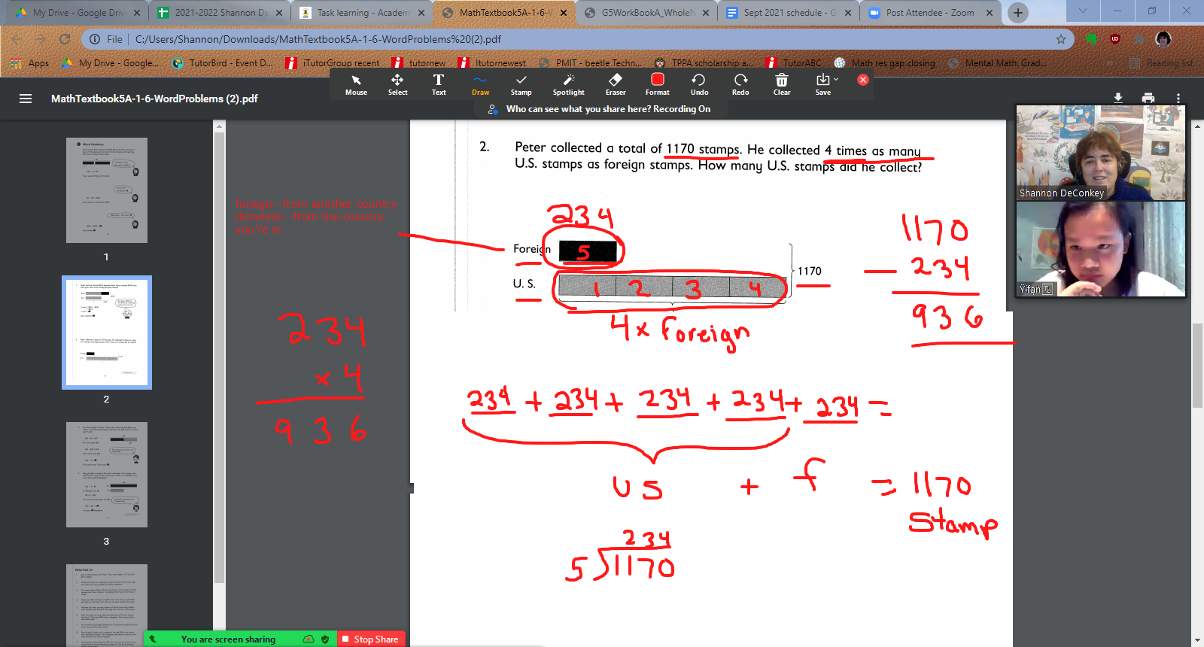
Task: Pick the Text annotation tool
Action: click(x=439, y=84)
